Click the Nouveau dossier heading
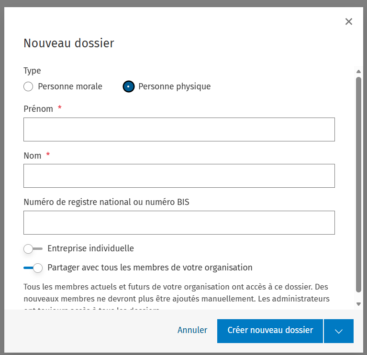 [69, 43]
